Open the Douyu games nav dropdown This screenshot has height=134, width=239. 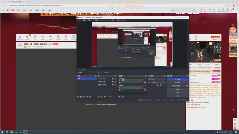(x=43, y=10)
